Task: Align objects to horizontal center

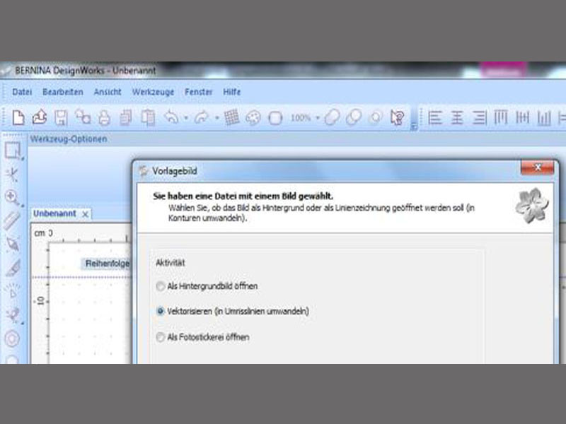Action: 457,118
